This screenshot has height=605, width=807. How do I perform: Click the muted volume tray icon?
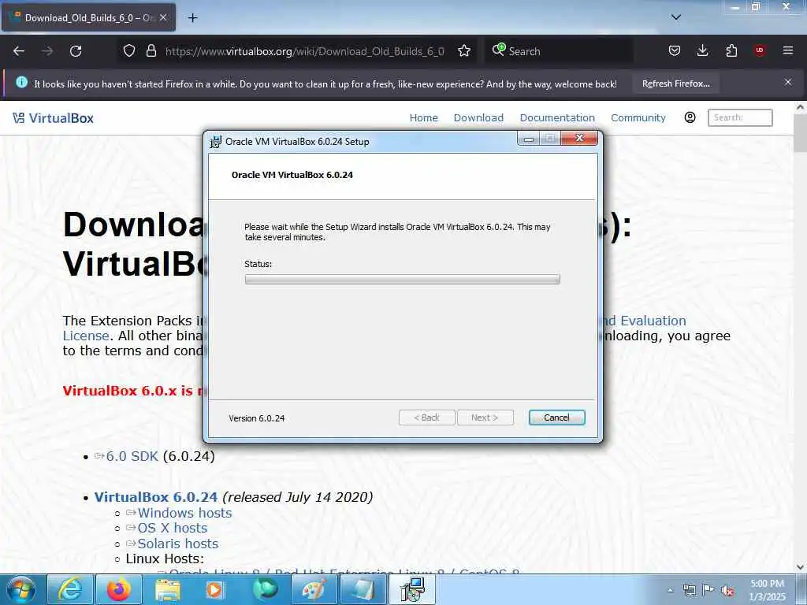pyautogui.click(x=727, y=591)
